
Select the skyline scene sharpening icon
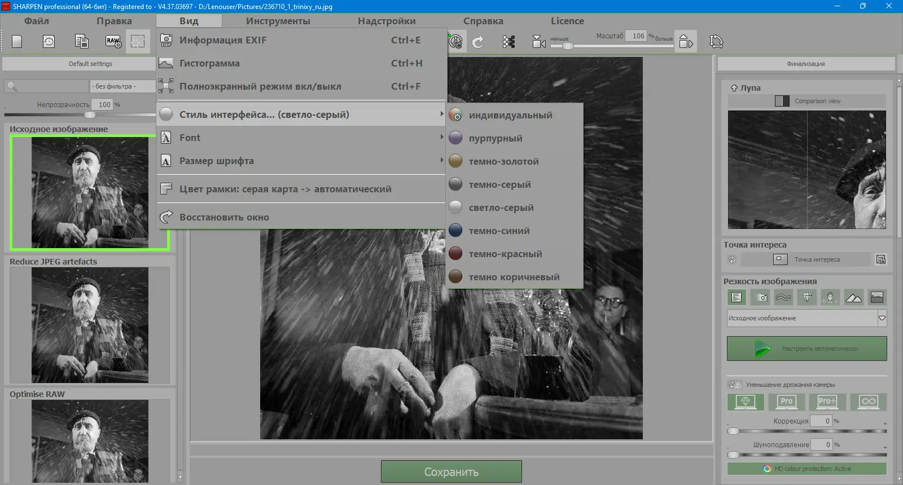[x=877, y=297]
